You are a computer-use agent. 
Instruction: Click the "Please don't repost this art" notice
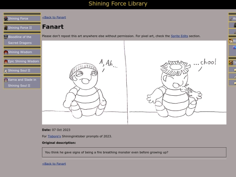[x=121, y=36]
